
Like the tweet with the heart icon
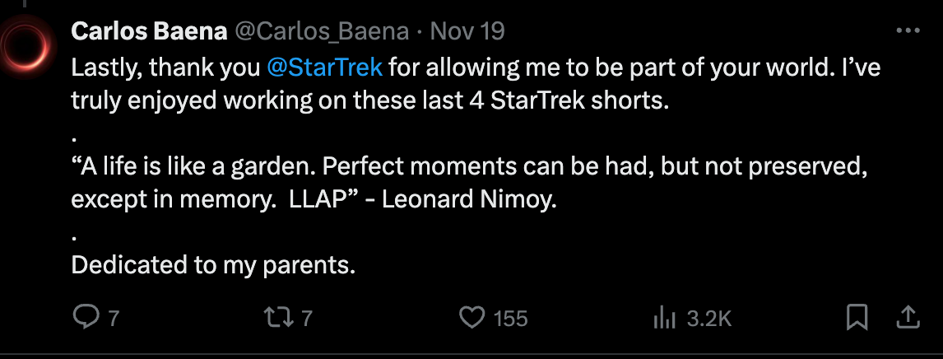pyautogui.click(x=471, y=318)
